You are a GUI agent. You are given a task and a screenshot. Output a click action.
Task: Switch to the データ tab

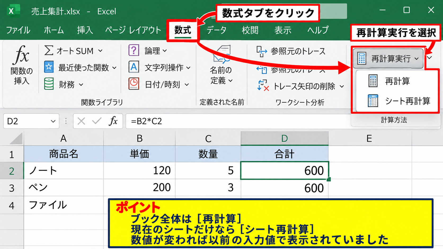pos(216,30)
